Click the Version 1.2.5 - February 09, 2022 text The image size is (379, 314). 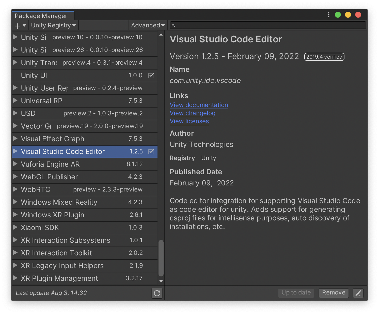tap(234, 56)
